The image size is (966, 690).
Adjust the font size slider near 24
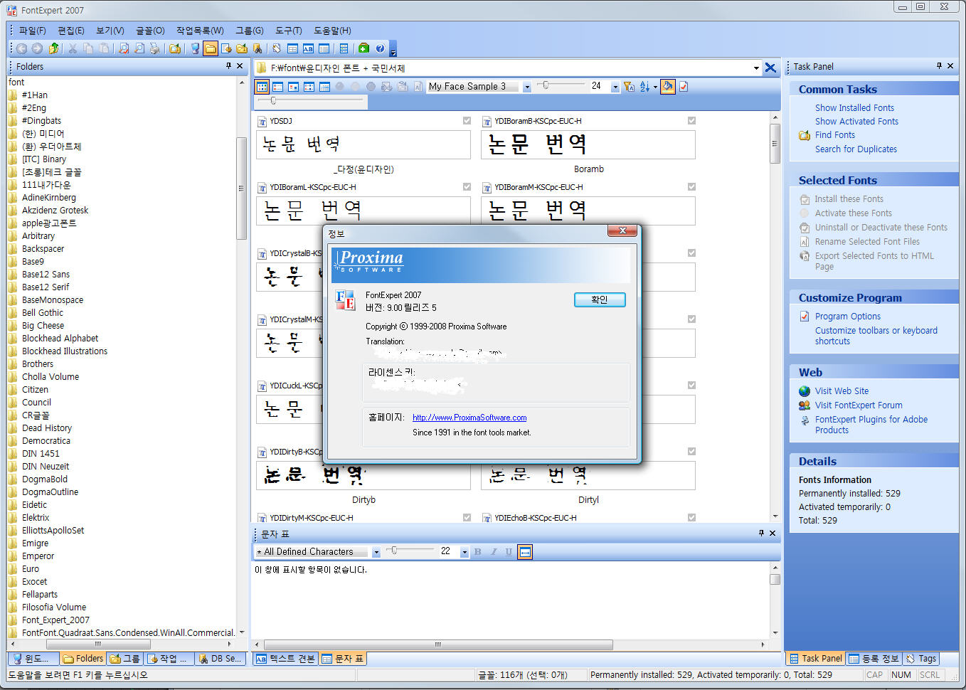(x=546, y=85)
